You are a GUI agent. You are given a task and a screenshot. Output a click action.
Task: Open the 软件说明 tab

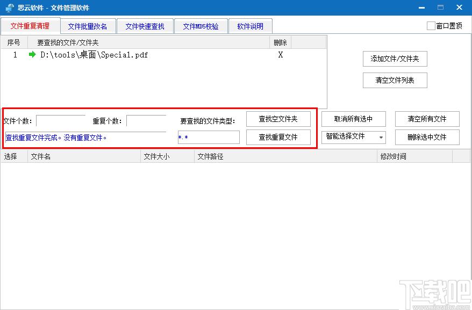[250, 26]
